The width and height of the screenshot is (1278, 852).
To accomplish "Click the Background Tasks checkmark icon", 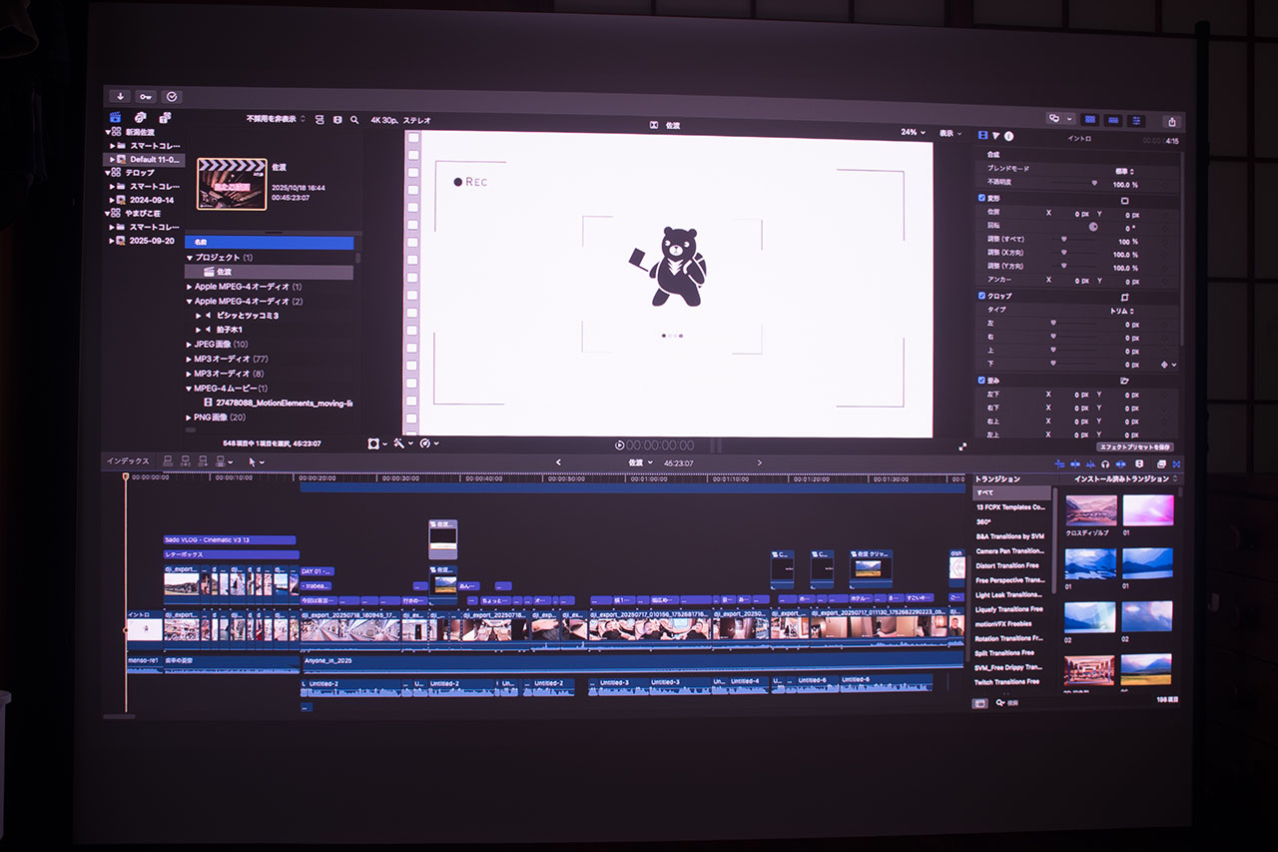I will [172, 96].
